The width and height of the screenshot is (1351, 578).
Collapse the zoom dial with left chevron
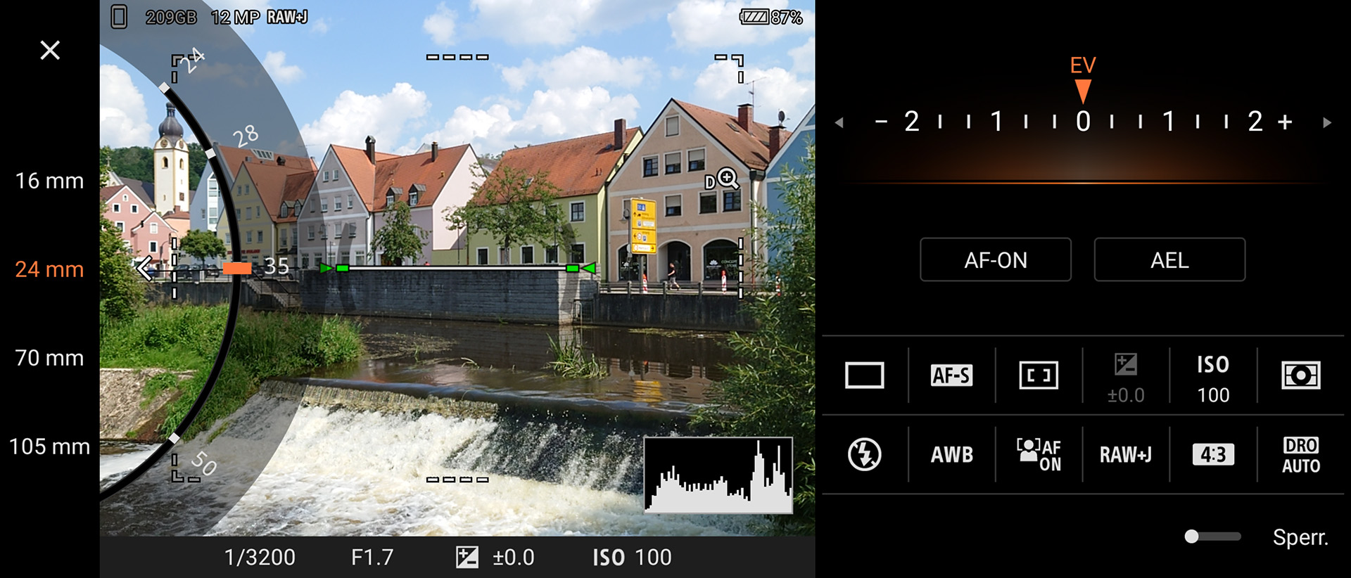pos(144,268)
